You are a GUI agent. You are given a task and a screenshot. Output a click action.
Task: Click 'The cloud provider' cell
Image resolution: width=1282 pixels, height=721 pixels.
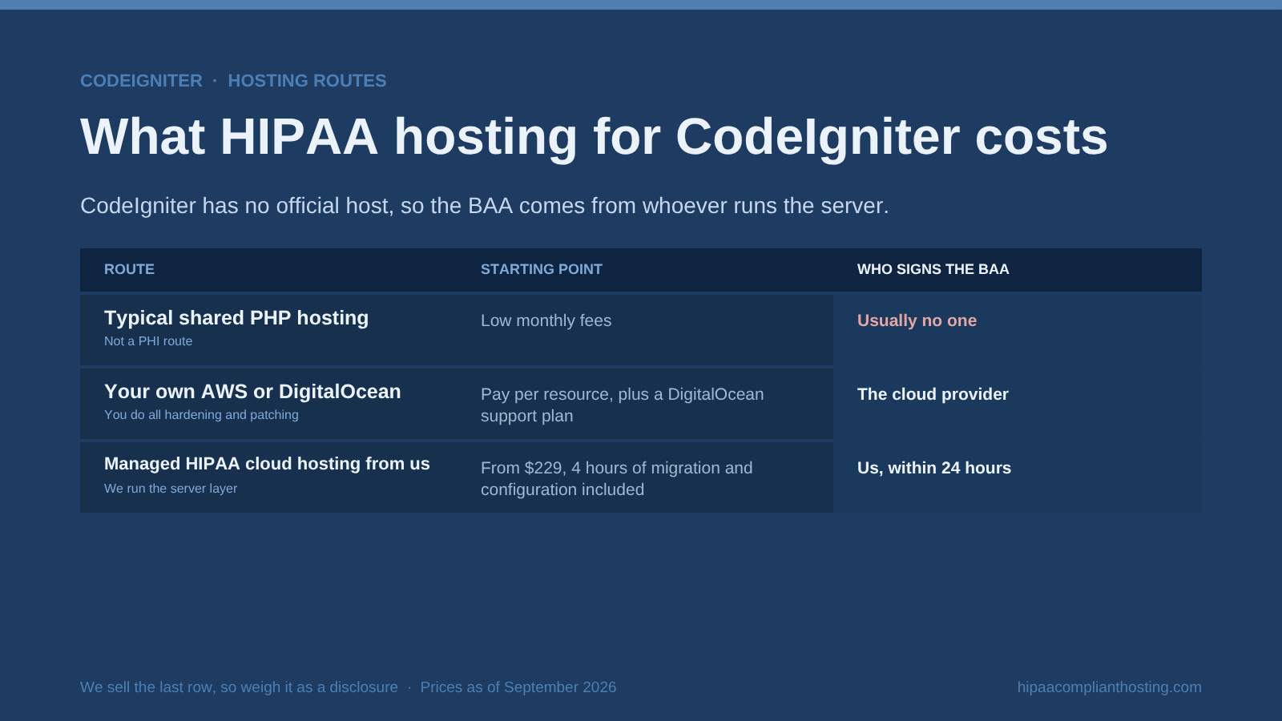pos(933,394)
